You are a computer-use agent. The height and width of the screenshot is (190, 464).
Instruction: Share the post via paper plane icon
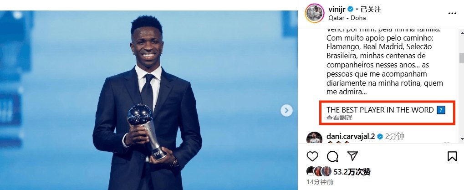click(352, 156)
